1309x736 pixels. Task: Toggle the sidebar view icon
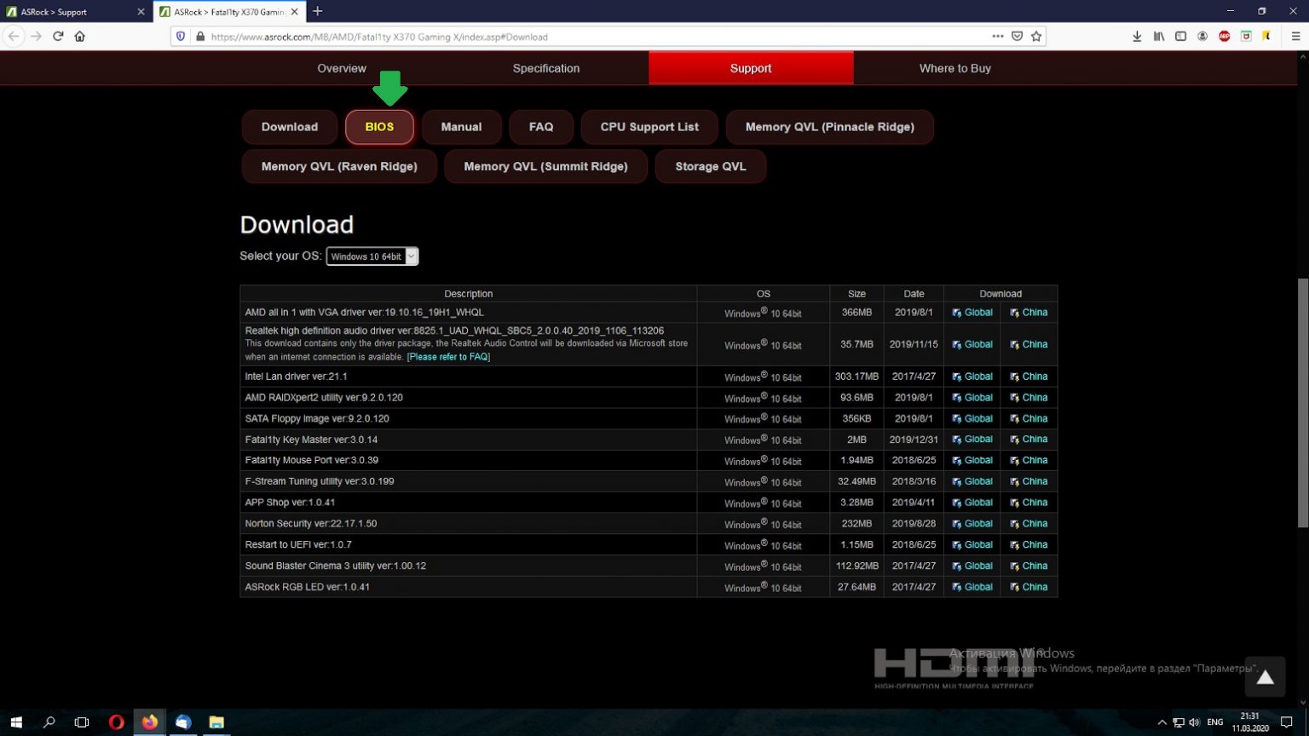[x=1180, y=36]
